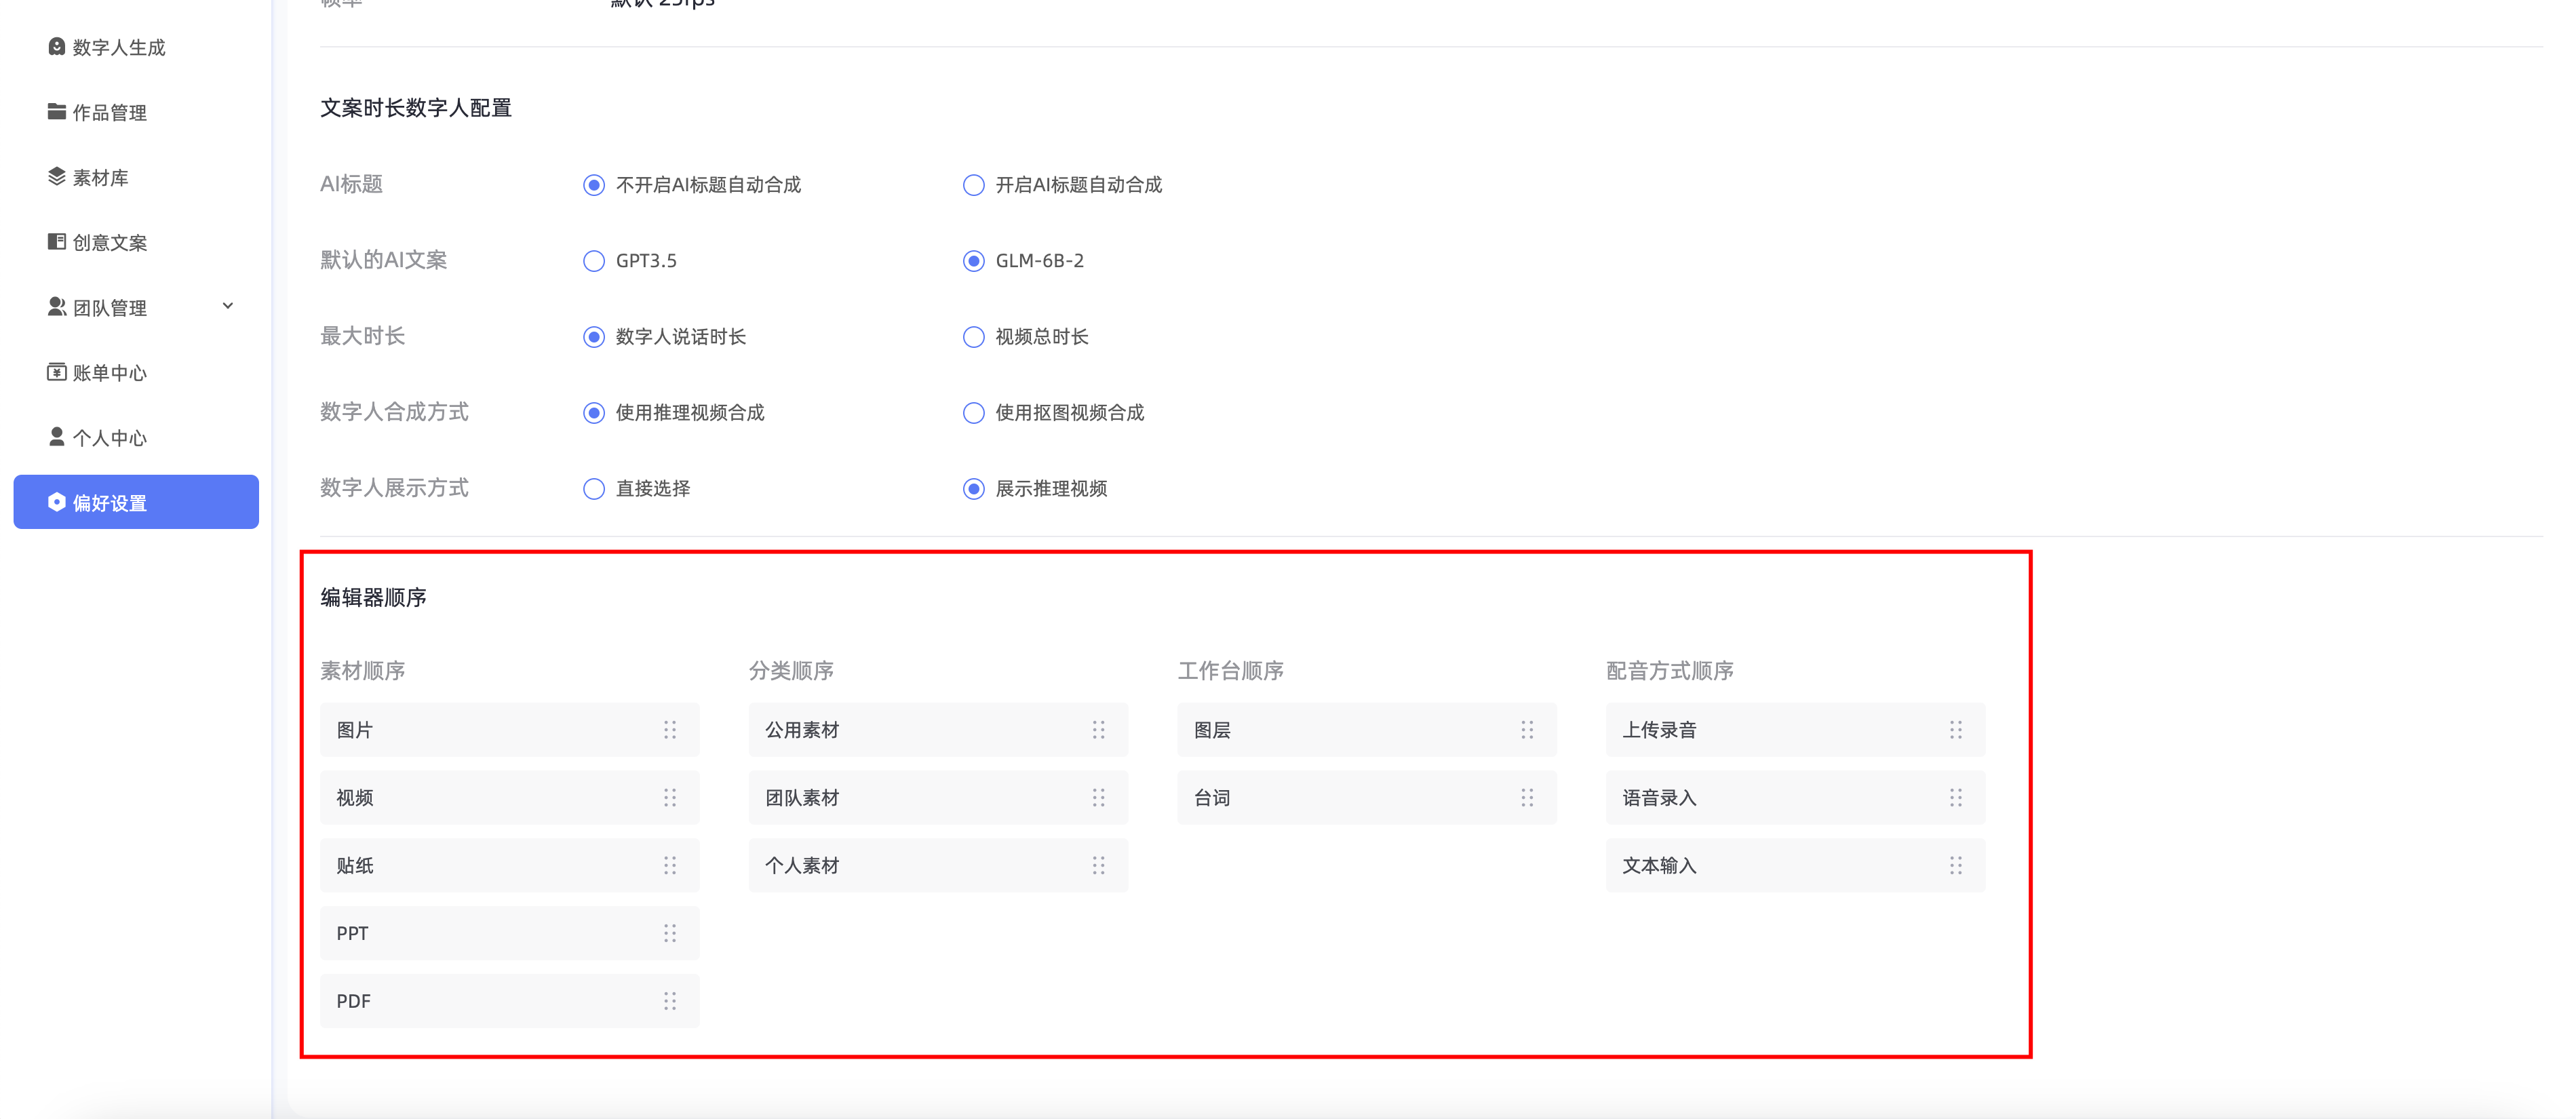The height and width of the screenshot is (1119, 2576).
Task: Grab the drag handle for PDF
Action: tap(670, 1001)
